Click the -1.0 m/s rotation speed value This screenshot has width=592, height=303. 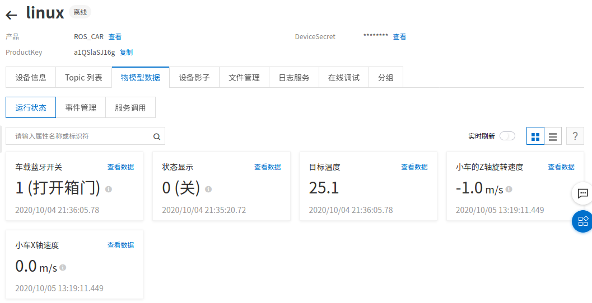coord(479,188)
